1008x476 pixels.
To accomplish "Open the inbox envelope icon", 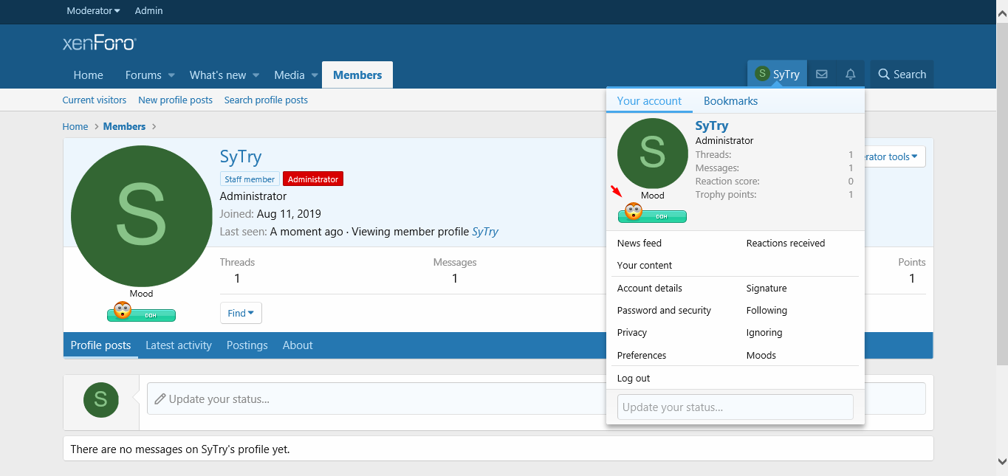I will point(821,75).
